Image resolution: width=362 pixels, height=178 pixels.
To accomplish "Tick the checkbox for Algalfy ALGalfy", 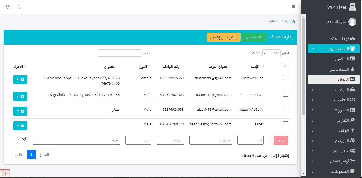I will [x=286, y=109].
